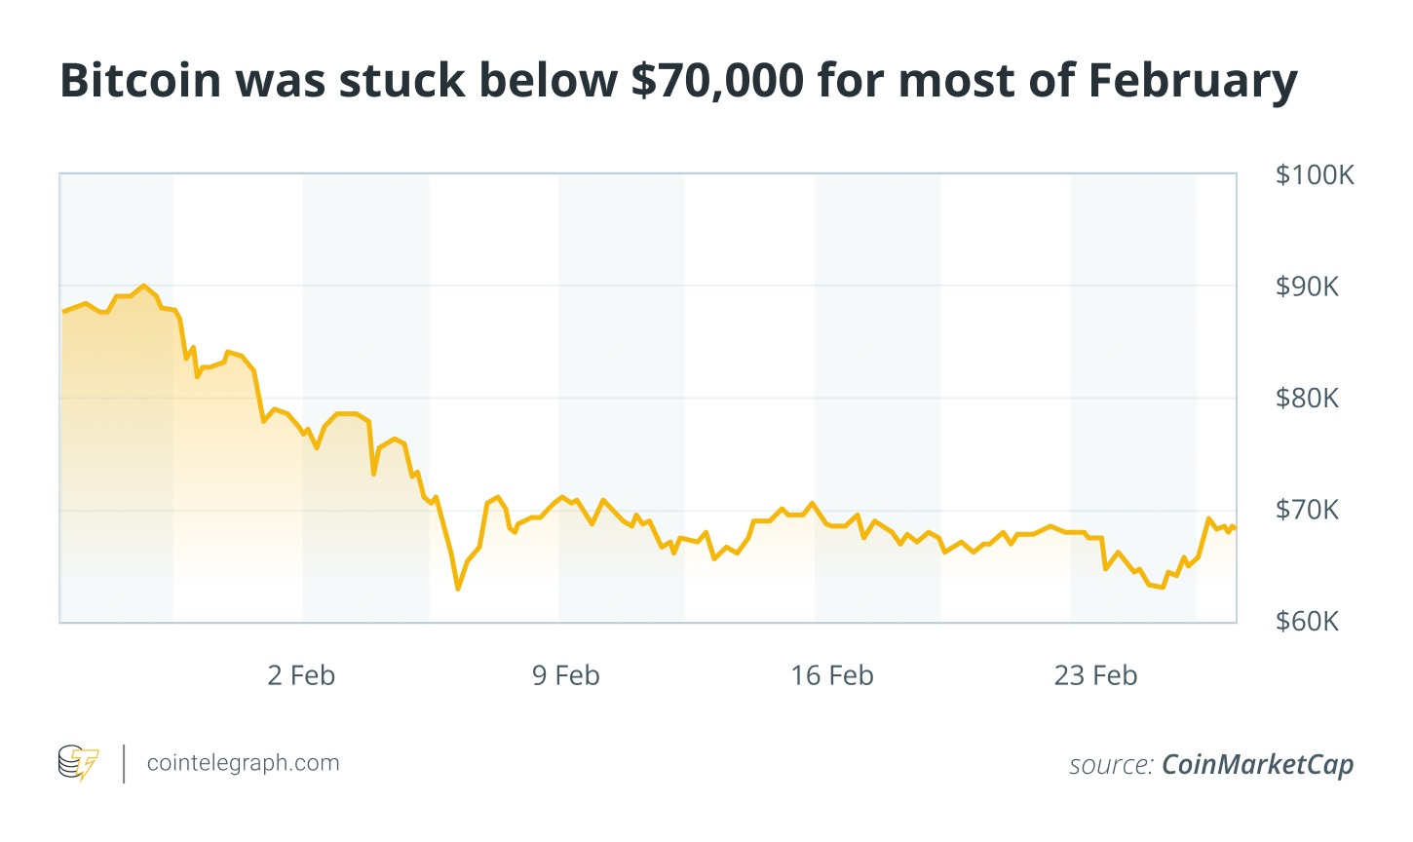1413x842 pixels.
Task: Click the price line's lowest dip after 2 Feb
Action: point(458,589)
